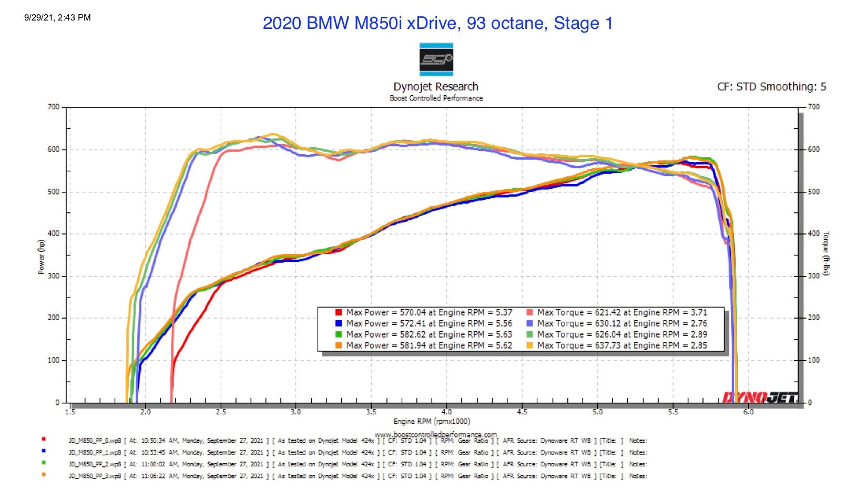This screenshot has width=857, height=490.
Task: Click 'Max Power = 582.62 at Engine RPM = 5.63'
Action: pyautogui.click(x=429, y=334)
